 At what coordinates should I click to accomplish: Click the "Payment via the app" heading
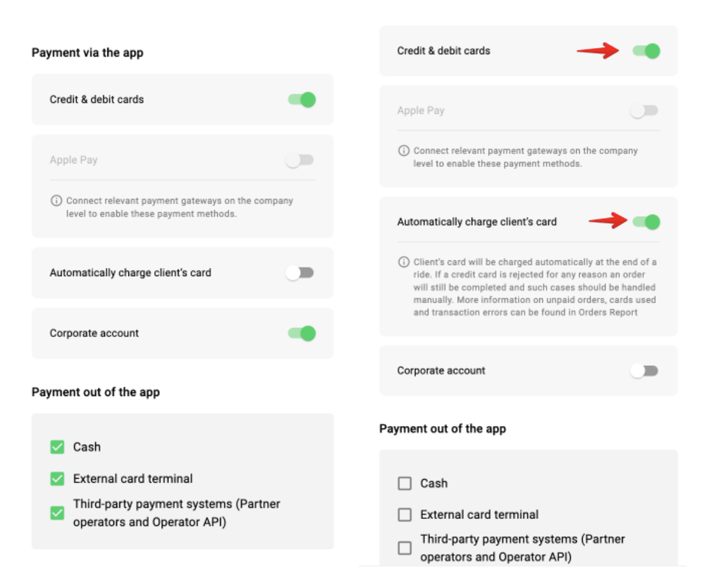click(x=87, y=53)
